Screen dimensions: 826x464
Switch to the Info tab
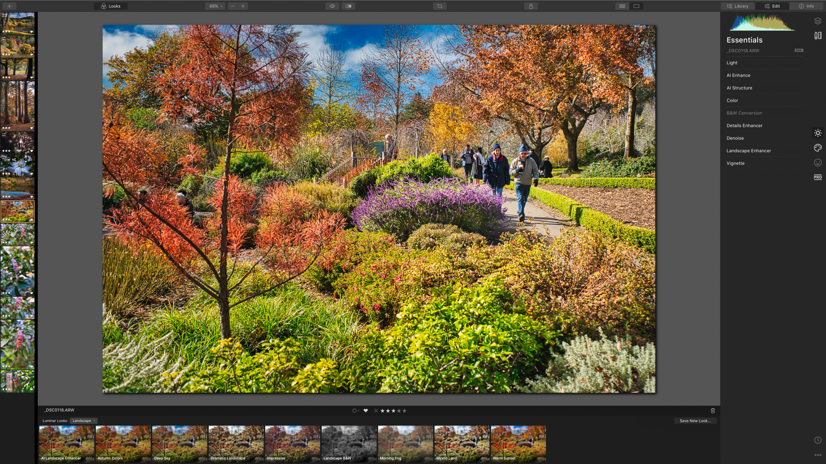click(807, 6)
